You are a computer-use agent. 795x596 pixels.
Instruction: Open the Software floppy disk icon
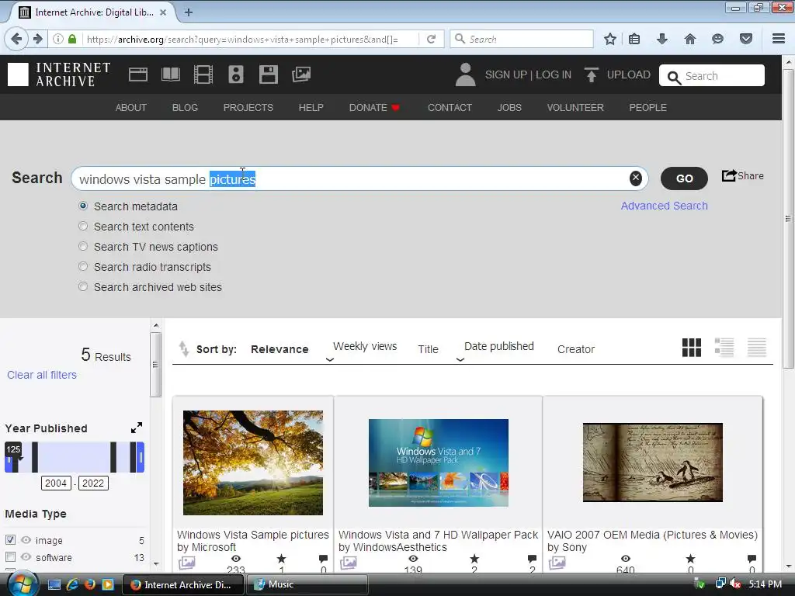268,74
